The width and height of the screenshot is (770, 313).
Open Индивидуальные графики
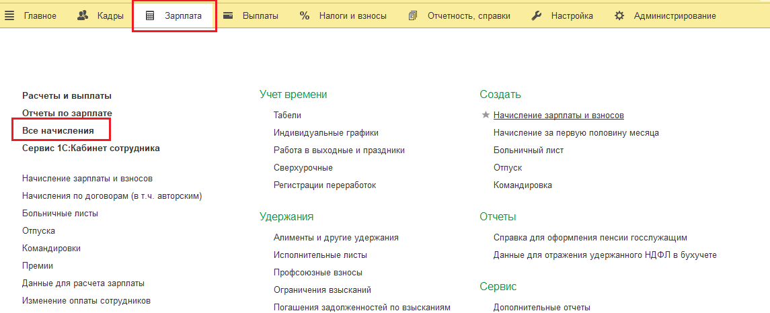coord(326,132)
